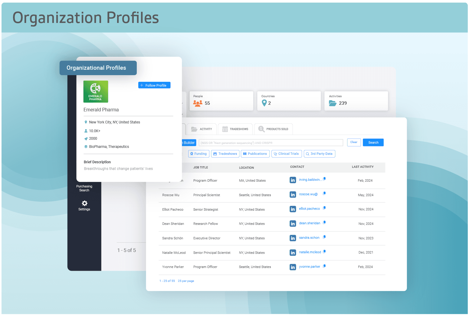This screenshot has height=316, width=469.
Task: Click the Clear button
Action: (354, 142)
